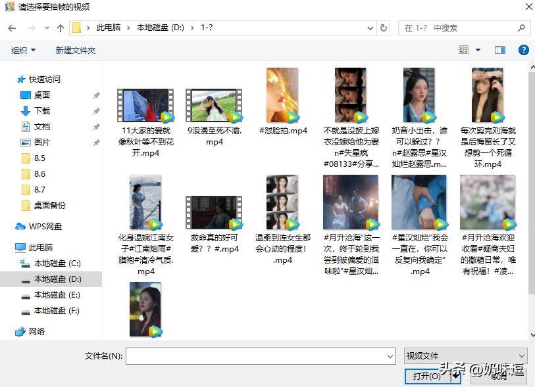Viewport: 535px width, 387px height.
Task: Change view layout with the view icon
Action: click(x=464, y=50)
